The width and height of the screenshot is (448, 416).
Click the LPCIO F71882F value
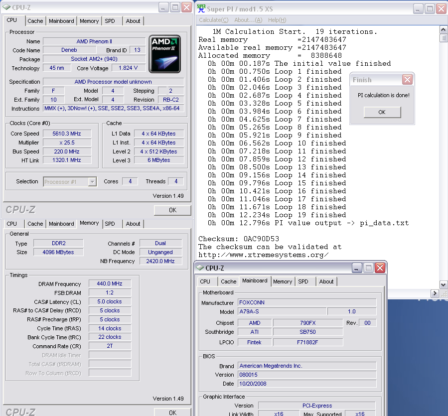307,342
